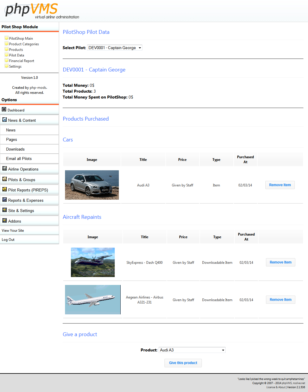Image resolution: width=308 pixels, height=392 pixels.
Task: Click the folder icon beside Products
Action: [x=6, y=49]
